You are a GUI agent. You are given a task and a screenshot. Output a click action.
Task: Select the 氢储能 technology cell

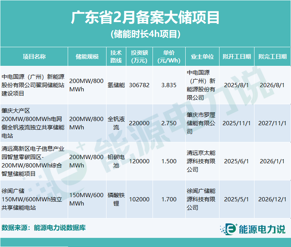pyautogui.click(x=116, y=85)
